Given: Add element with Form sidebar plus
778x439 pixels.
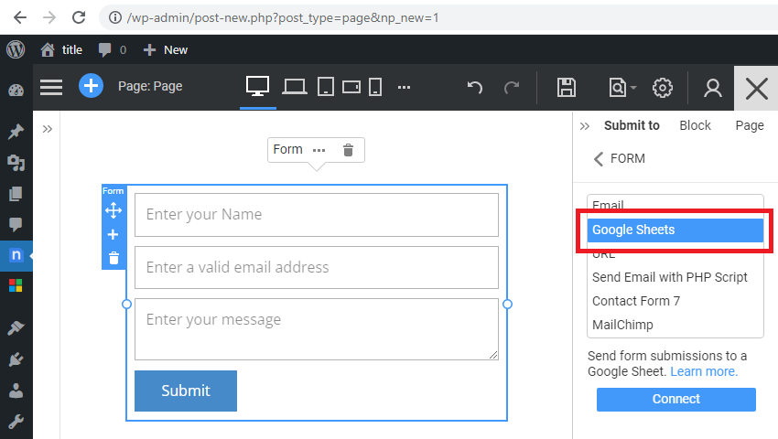Looking at the screenshot, I should (x=113, y=235).
